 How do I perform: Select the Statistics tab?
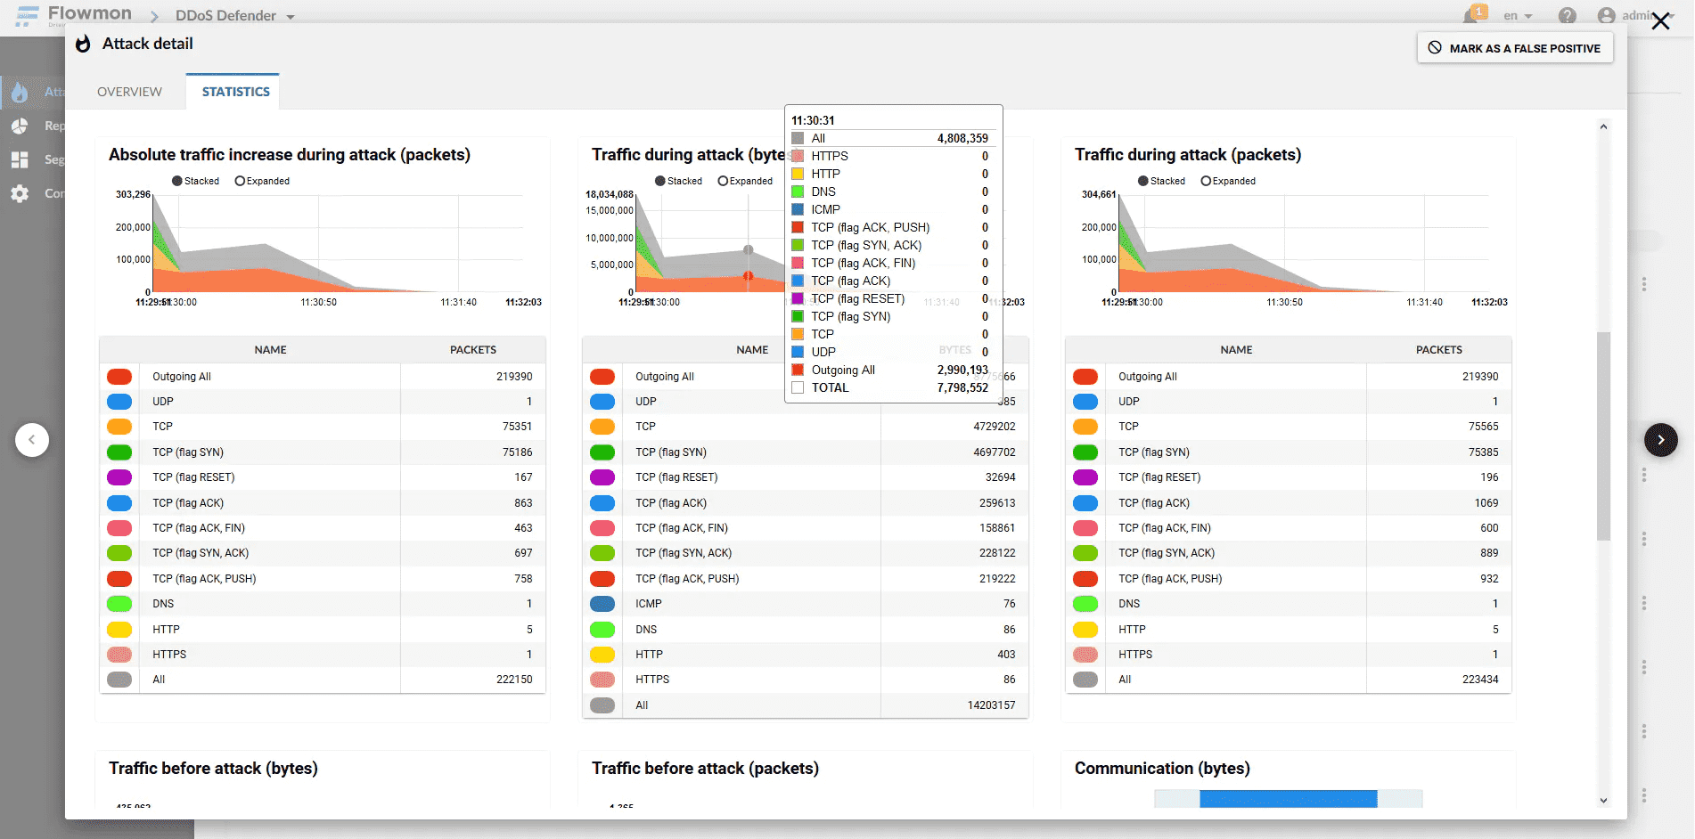pos(235,92)
